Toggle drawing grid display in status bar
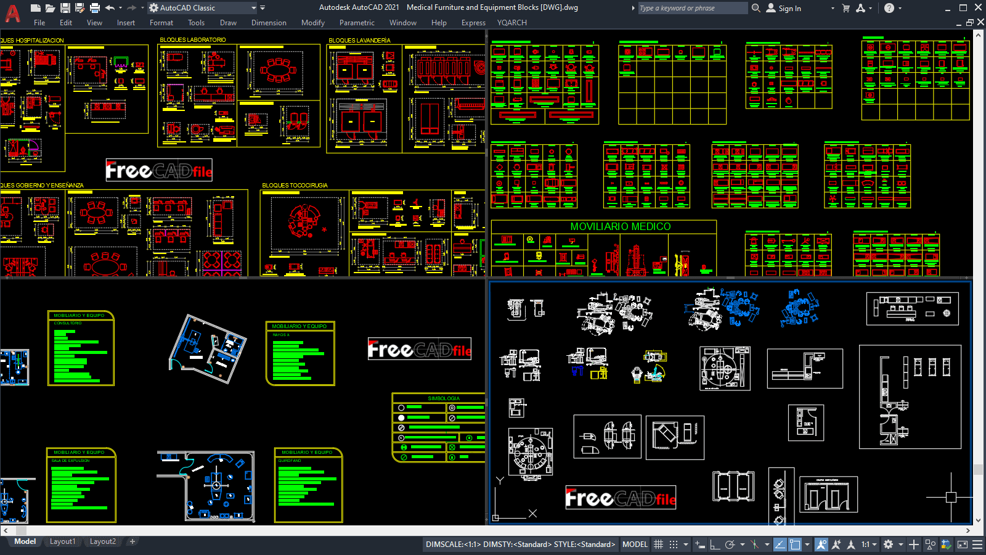The image size is (986, 555). point(658,545)
